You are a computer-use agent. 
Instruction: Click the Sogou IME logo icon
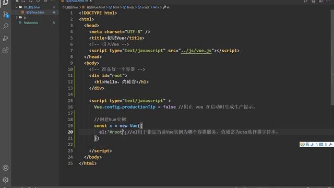303,144
